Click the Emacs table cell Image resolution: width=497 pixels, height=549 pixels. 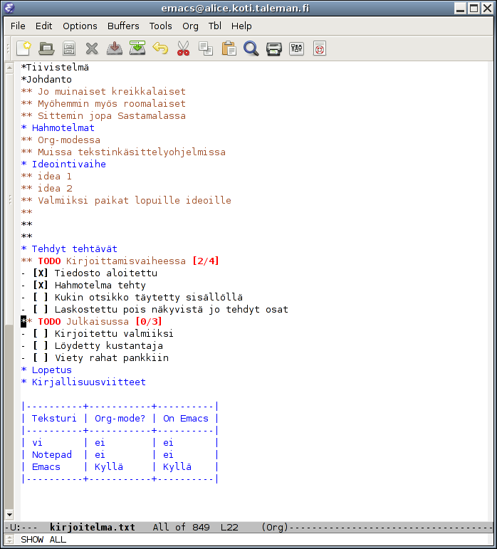pos(46,466)
